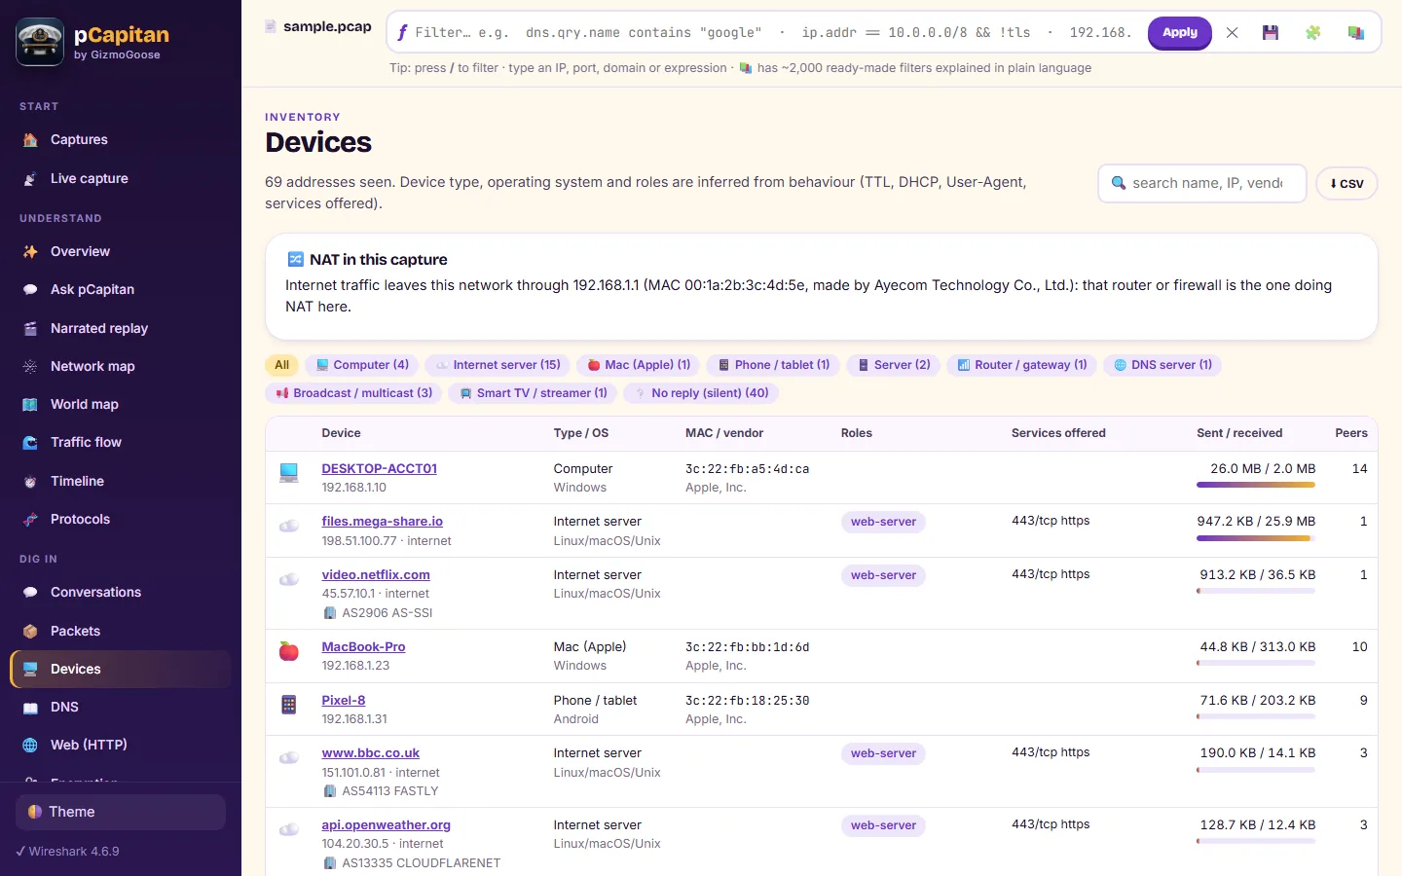Click the Traffic flow sidebar icon
This screenshot has width=1402, height=876.
point(30,443)
